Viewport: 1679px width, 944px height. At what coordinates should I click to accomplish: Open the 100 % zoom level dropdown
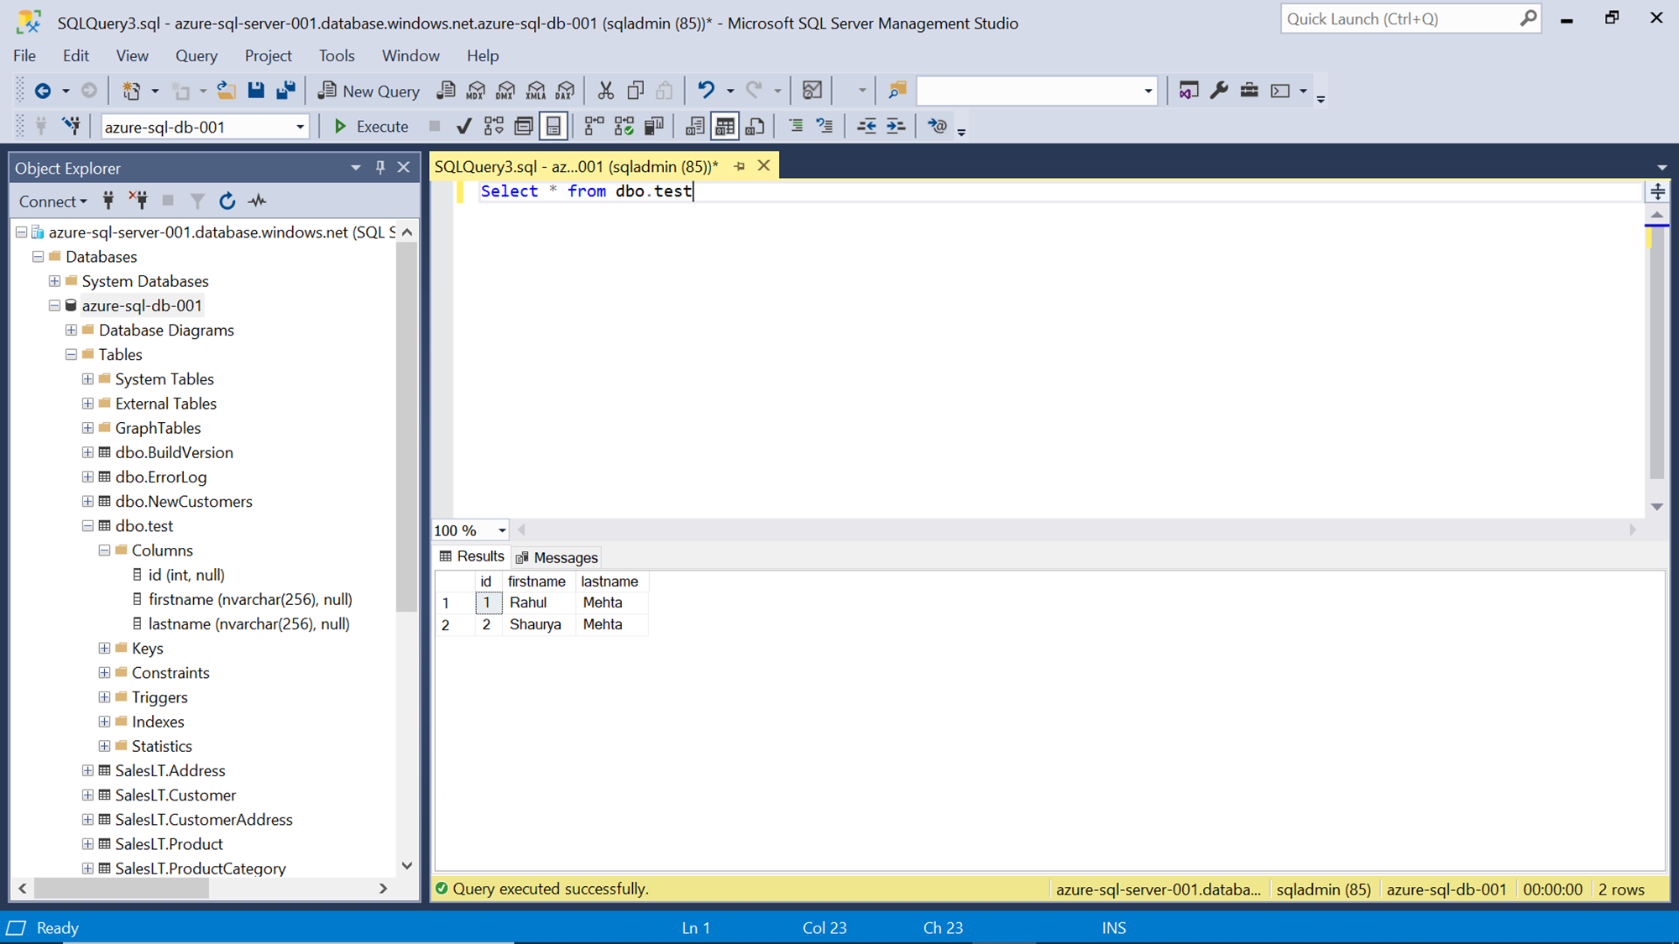pyautogui.click(x=501, y=530)
